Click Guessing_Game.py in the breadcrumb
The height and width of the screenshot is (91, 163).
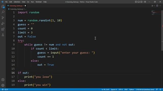17,9
